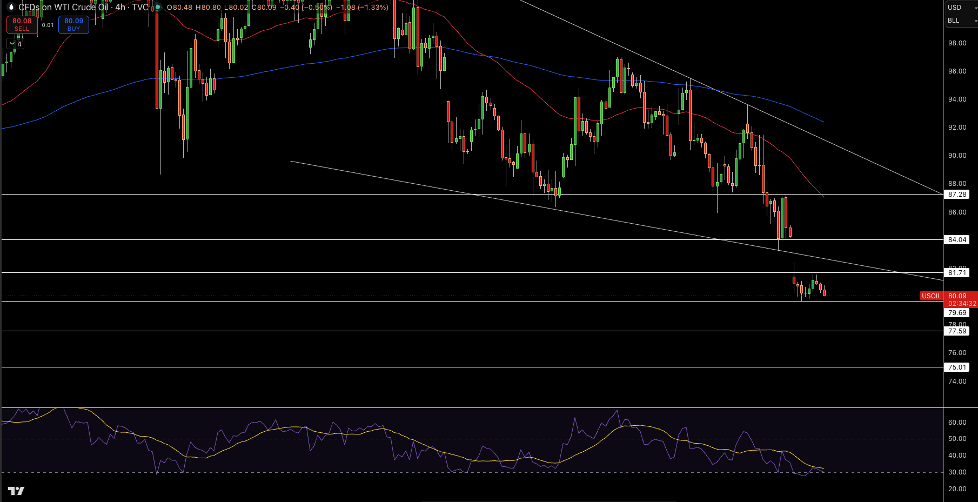Click the 94.00 price scale value
The height and width of the screenshot is (502, 978).
[x=957, y=99]
